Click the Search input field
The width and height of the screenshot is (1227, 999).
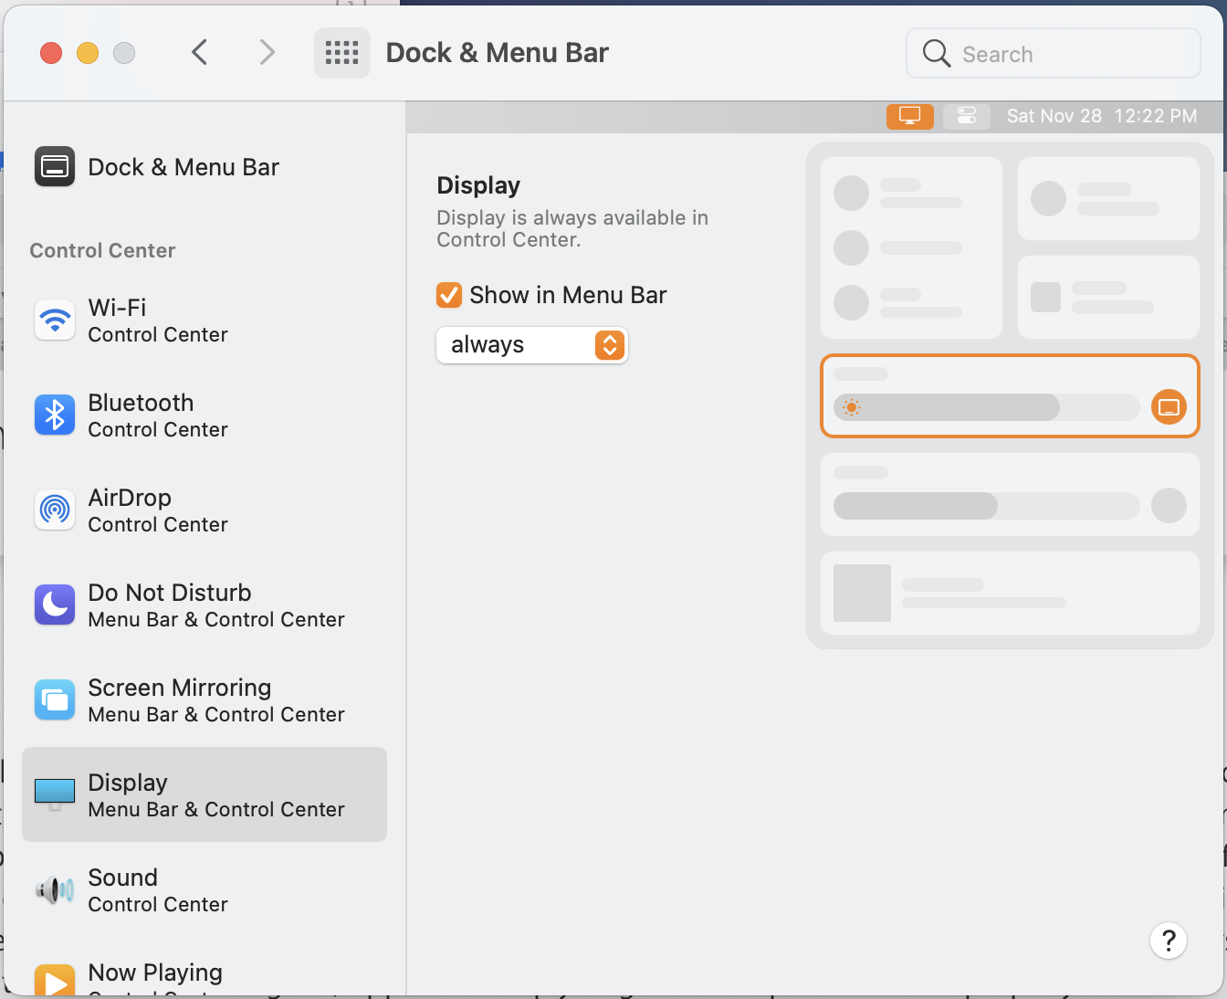(1054, 53)
